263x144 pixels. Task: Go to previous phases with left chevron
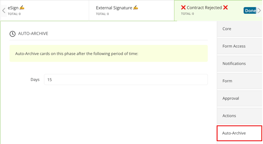pyautogui.click(x=4, y=11)
